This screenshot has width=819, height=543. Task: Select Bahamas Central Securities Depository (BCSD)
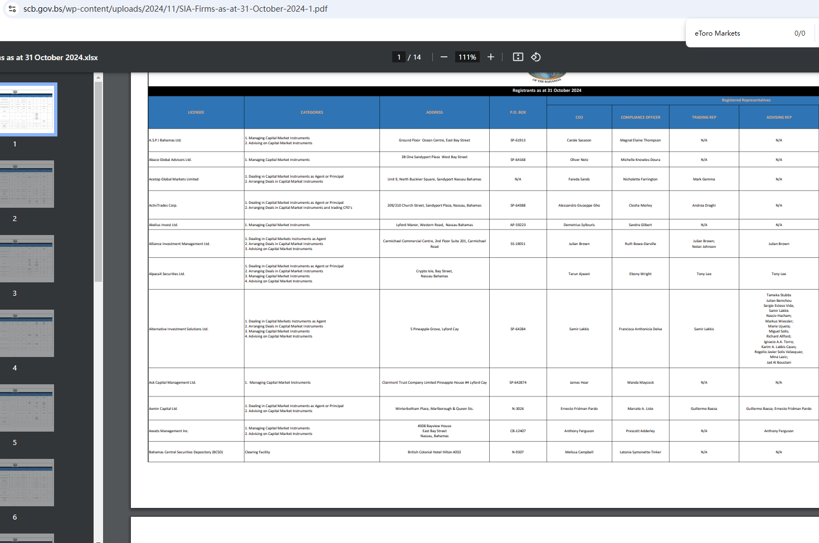point(186,452)
